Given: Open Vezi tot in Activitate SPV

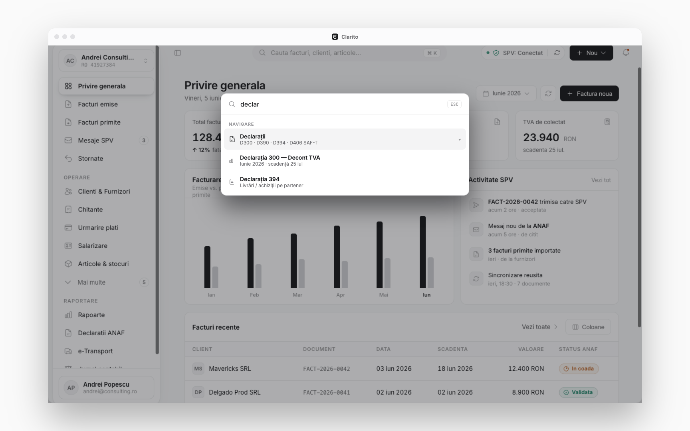Looking at the screenshot, I should coord(601,180).
